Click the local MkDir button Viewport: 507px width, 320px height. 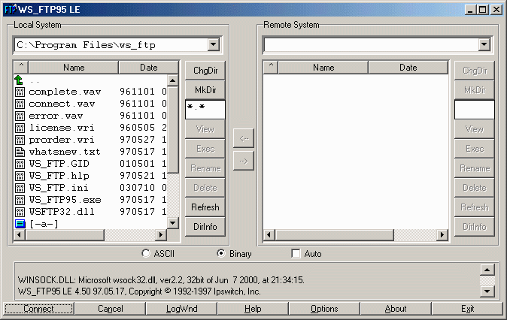point(205,90)
